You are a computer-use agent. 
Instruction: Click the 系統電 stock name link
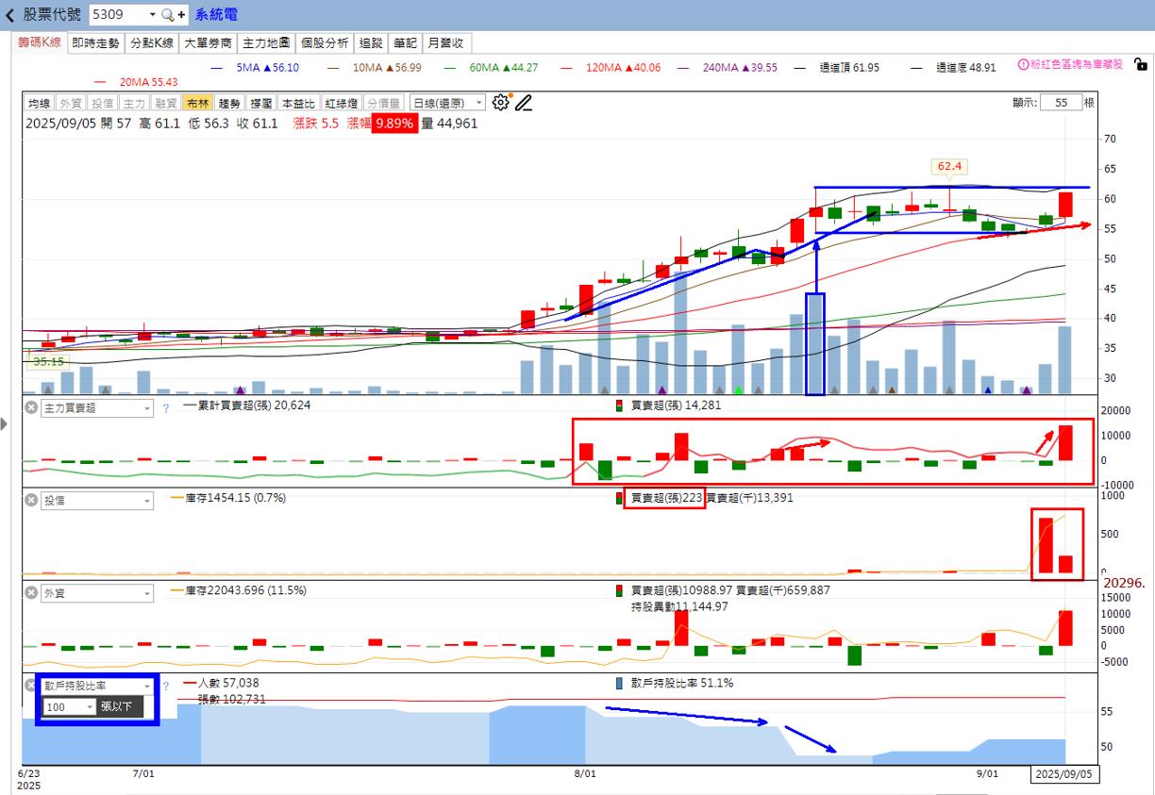pyautogui.click(x=215, y=15)
